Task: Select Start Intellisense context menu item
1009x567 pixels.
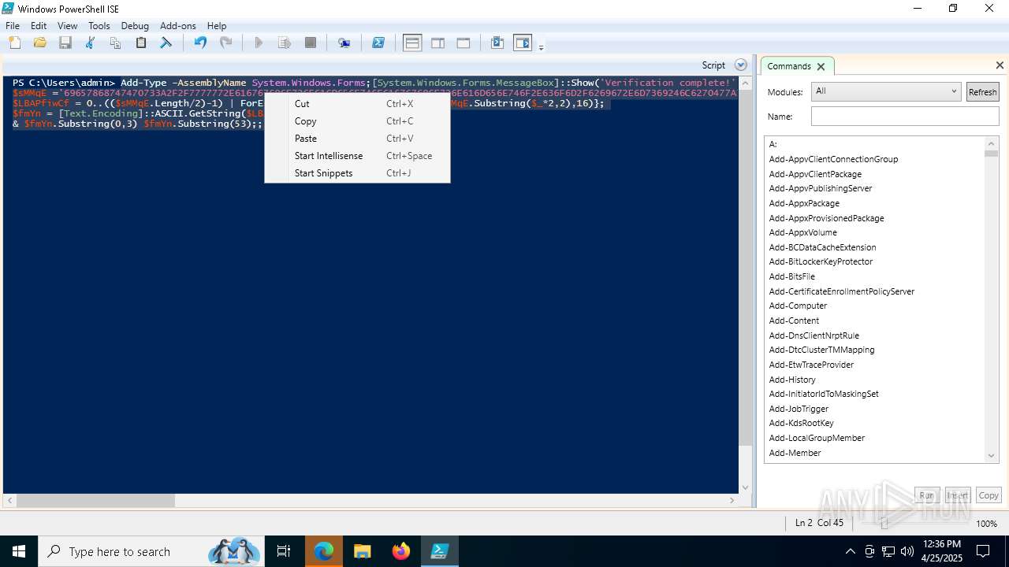Action: [357, 156]
